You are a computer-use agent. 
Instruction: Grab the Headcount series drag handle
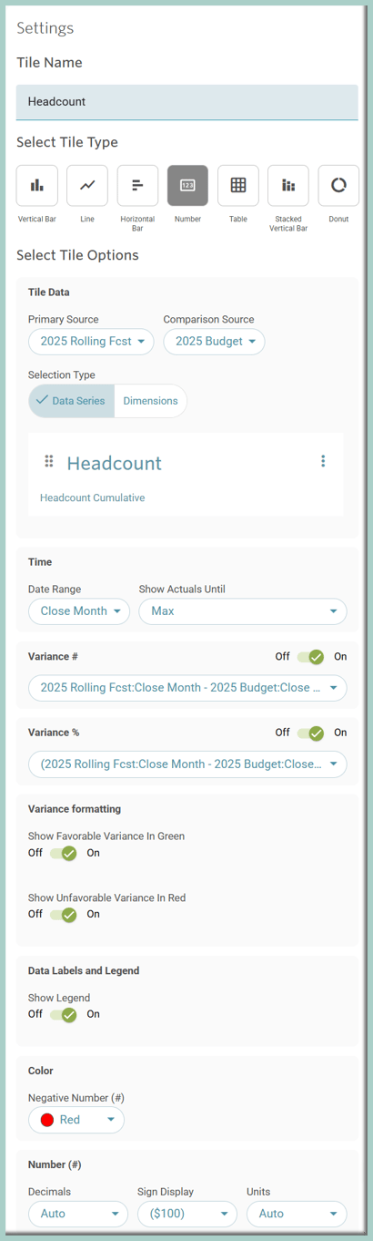[x=49, y=461]
